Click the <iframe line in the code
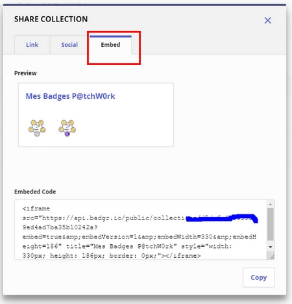 pyautogui.click(x=36, y=209)
